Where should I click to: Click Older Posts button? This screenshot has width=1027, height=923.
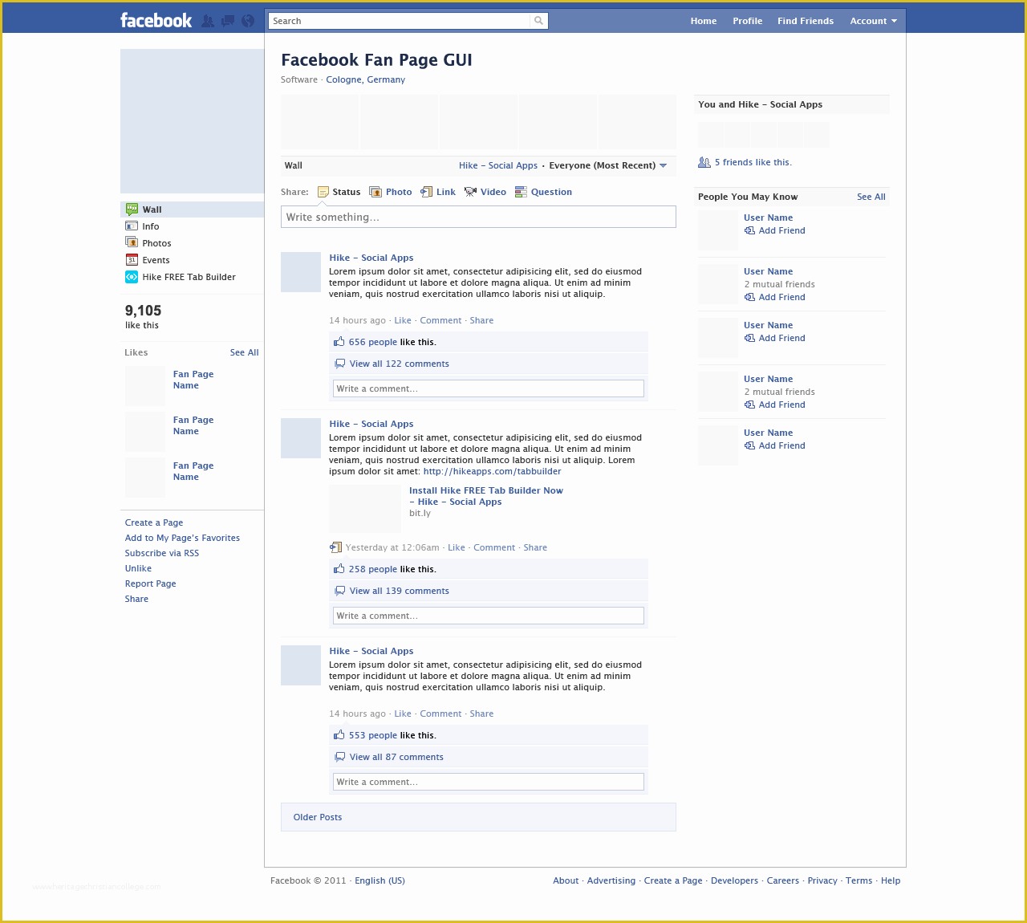pos(478,817)
